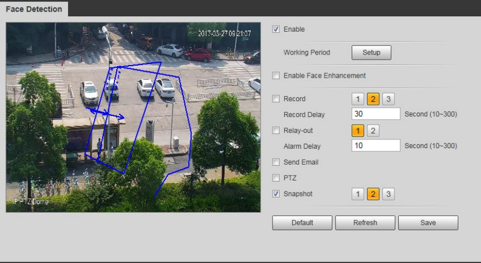Click Alarm Delay's Second (10~300) text
The image size is (481, 263).
tap(431, 145)
